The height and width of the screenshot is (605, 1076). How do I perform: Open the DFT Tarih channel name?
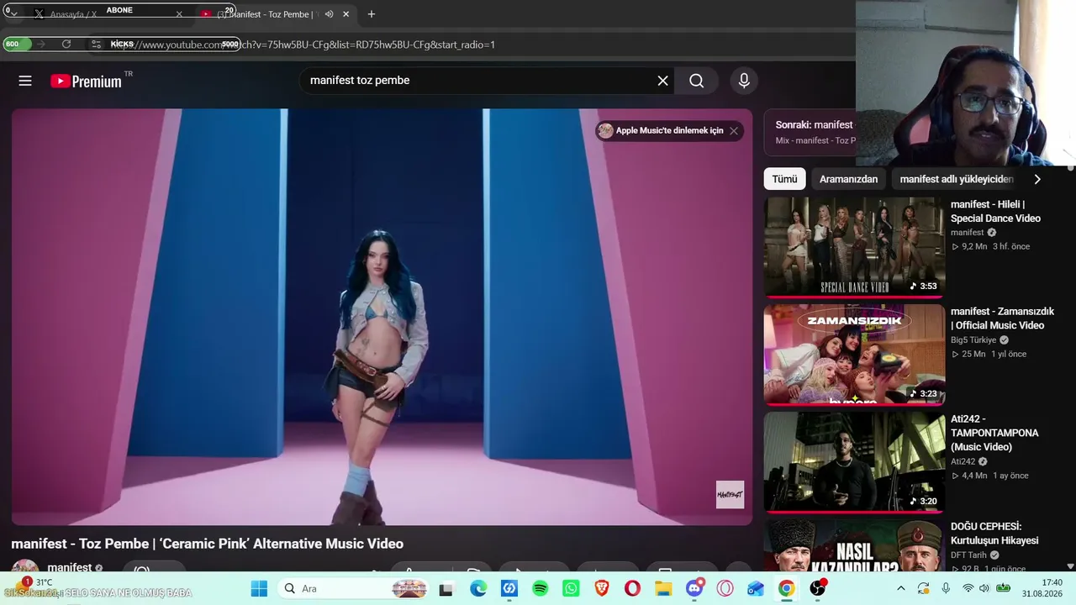point(968,555)
